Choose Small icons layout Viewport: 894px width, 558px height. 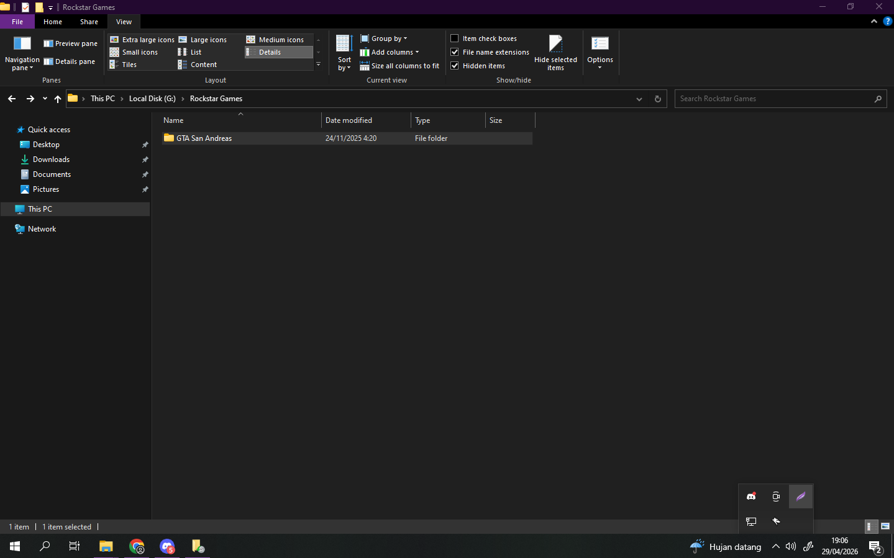tap(134, 52)
